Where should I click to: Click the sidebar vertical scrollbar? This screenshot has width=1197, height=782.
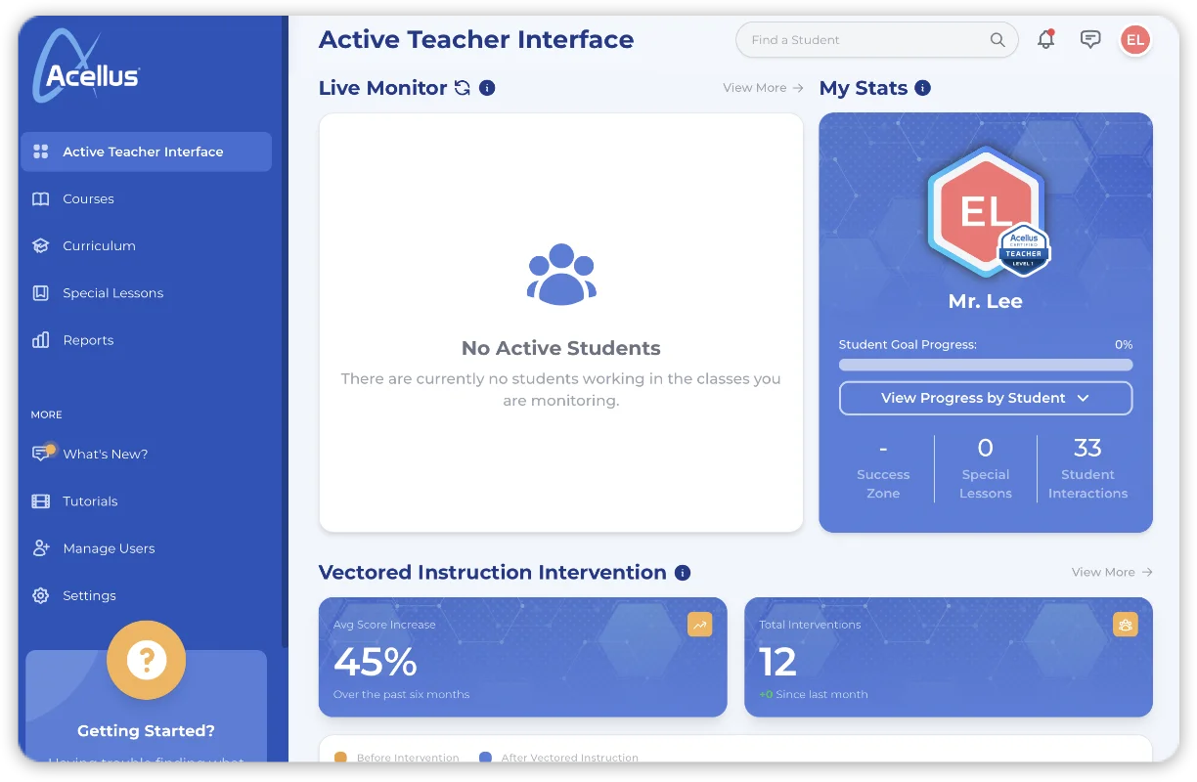[x=285, y=332]
